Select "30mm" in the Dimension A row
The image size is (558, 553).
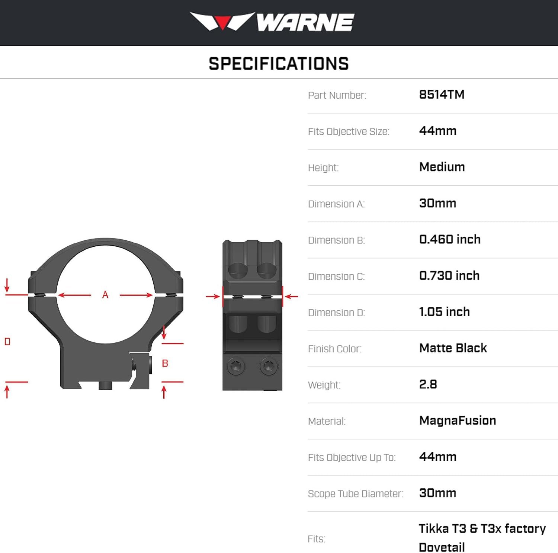click(x=437, y=203)
